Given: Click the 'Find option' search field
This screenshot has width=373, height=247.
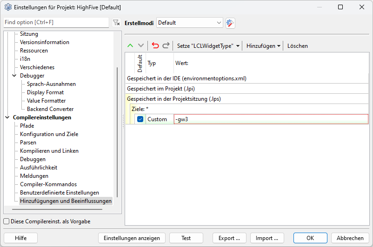Looking at the screenshot, I should pos(56,22).
